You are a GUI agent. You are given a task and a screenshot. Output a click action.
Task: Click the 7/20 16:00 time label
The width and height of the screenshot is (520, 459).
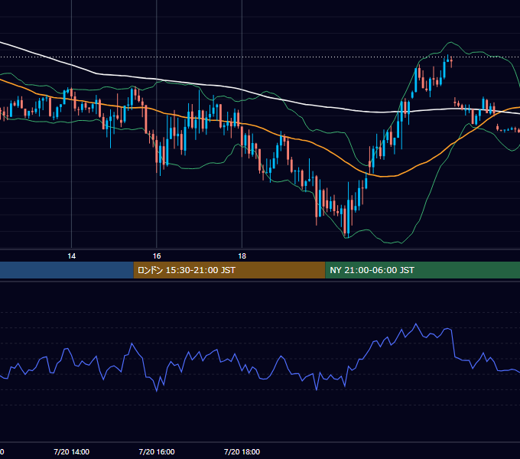pyautogui.click(x=157, y=451)
